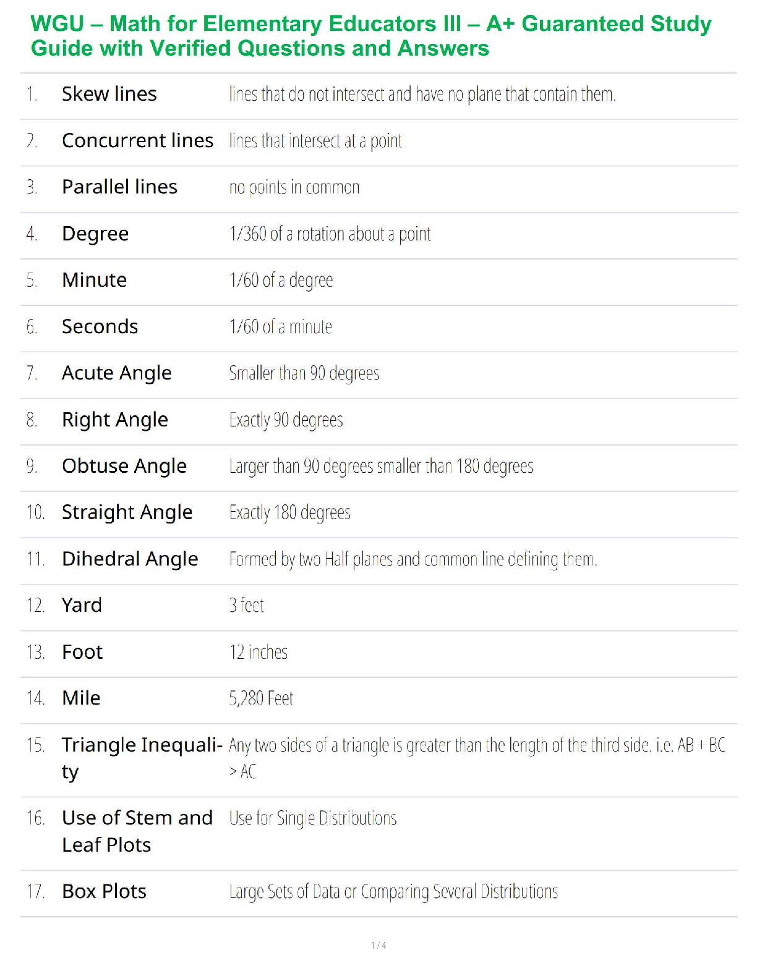
Task: Click the "Foot" term
Action: [82, 652]
